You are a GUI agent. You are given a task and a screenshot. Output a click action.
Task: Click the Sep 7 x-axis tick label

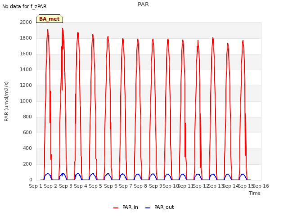point(126,186)
